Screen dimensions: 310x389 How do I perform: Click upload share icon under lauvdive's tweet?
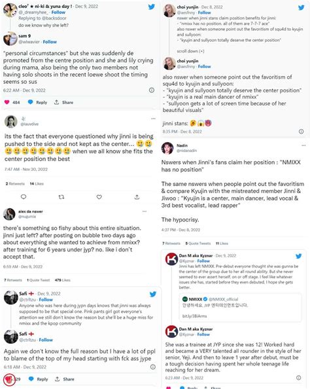pos(137,197)
